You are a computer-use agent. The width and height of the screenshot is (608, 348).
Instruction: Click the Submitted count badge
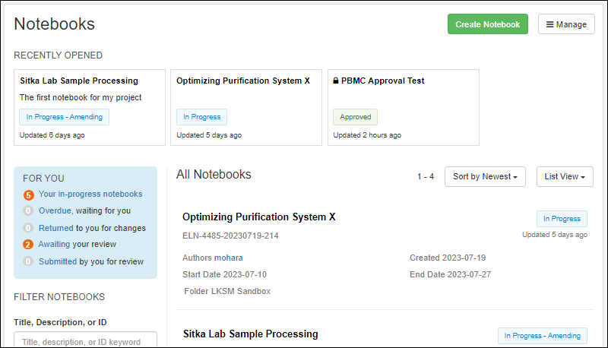[x=29, y=261]
